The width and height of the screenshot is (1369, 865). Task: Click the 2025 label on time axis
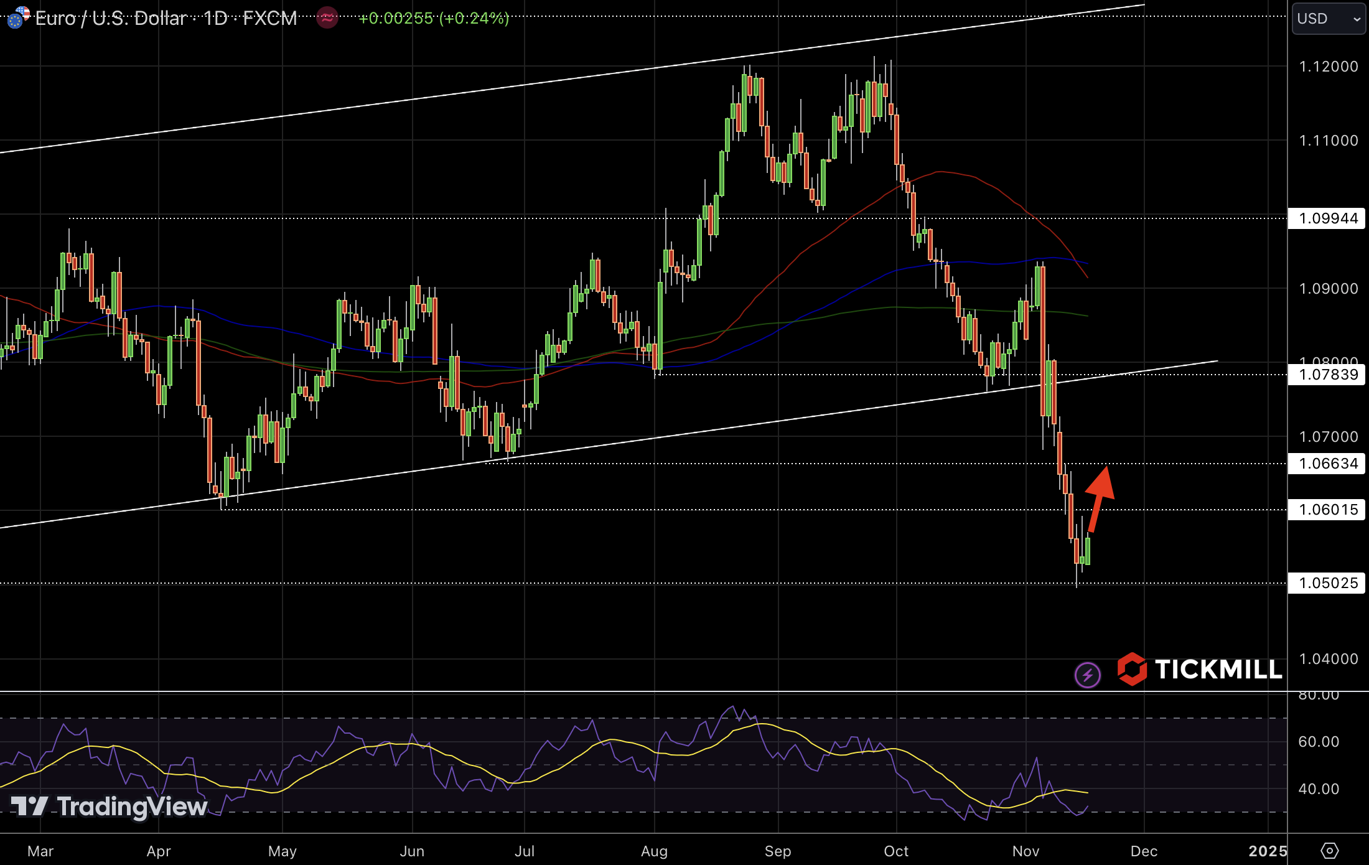click(x=1268, y=851)
